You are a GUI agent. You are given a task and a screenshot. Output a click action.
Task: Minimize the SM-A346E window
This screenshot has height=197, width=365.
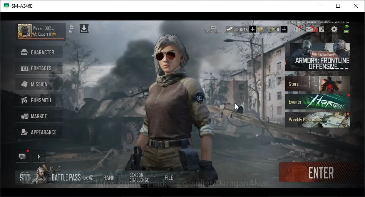pos(321,6)
